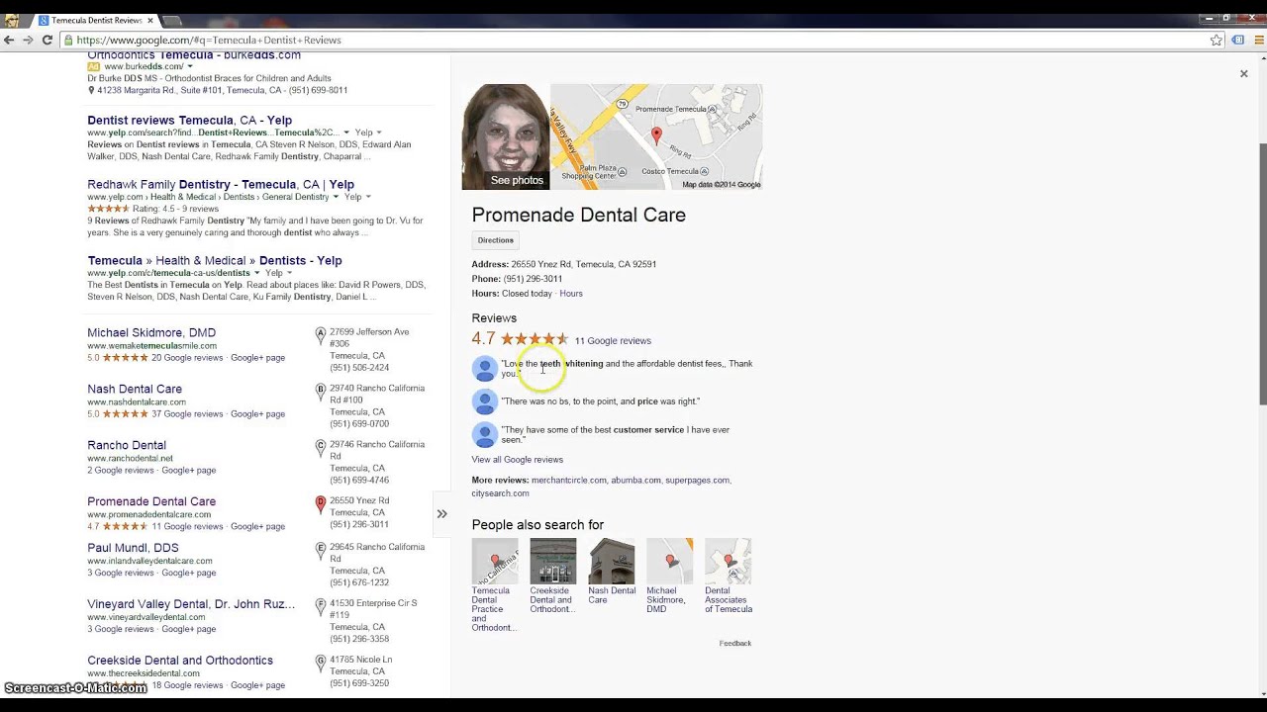
Task: Bookmark page using the star icon
Action: (x=1217, y=40)
